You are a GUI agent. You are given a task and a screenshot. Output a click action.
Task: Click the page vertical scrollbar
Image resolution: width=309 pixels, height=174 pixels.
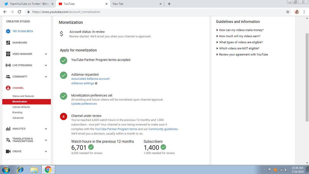pos(307,77)
